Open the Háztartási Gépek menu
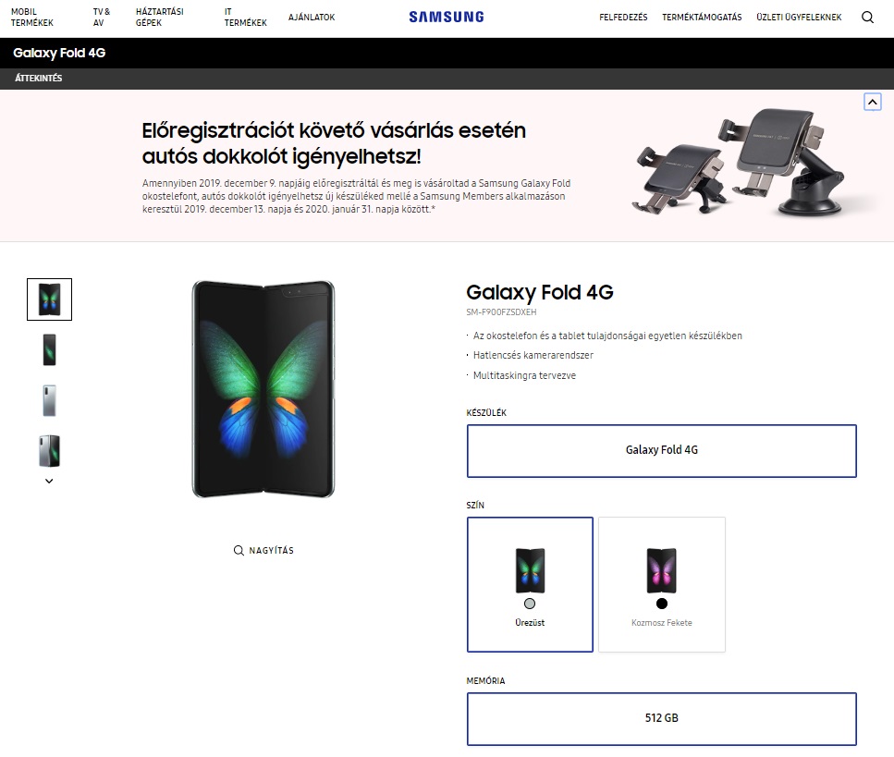 click(159, 17)
